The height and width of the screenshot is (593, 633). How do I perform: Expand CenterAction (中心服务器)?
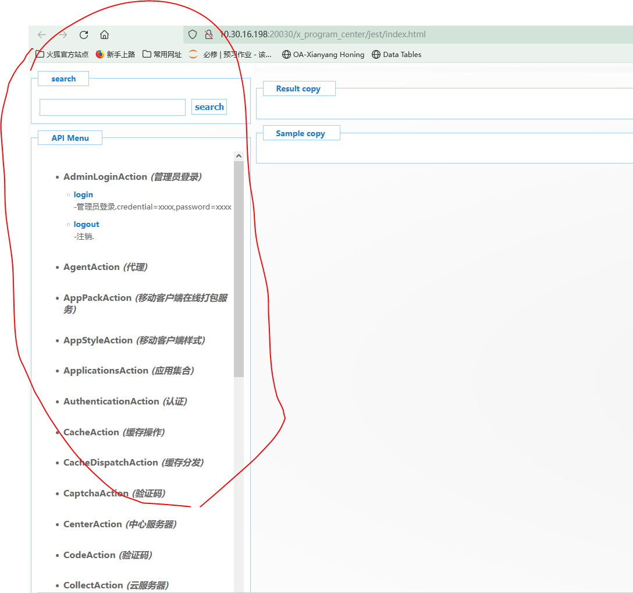(x=120, y=524)
